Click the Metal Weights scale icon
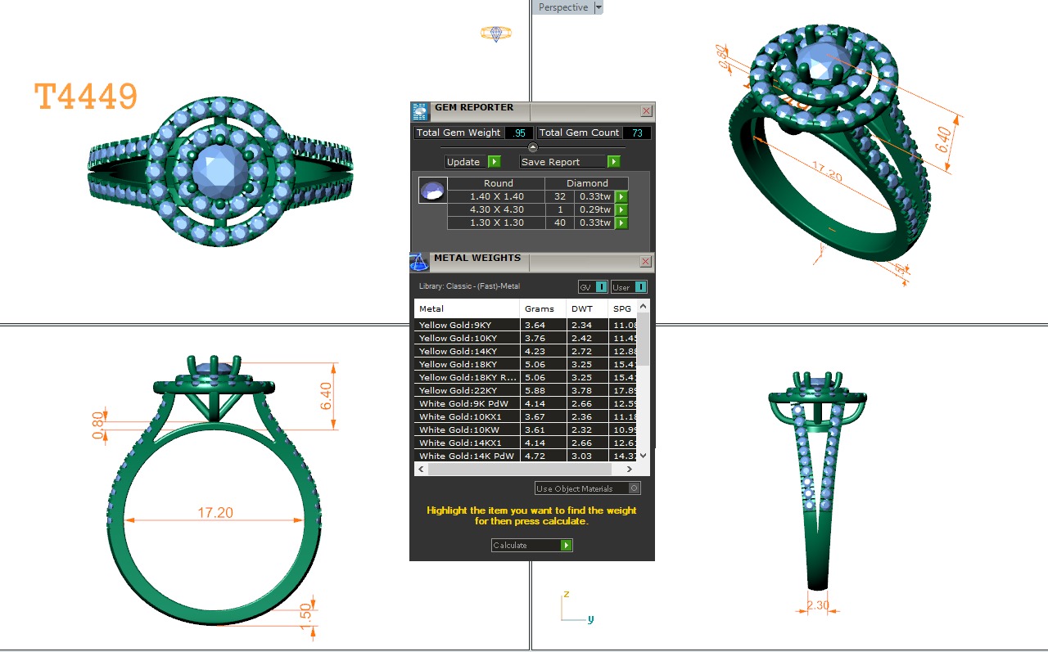Viewport: 1048px width, 652px height. (x=419, y=262)
